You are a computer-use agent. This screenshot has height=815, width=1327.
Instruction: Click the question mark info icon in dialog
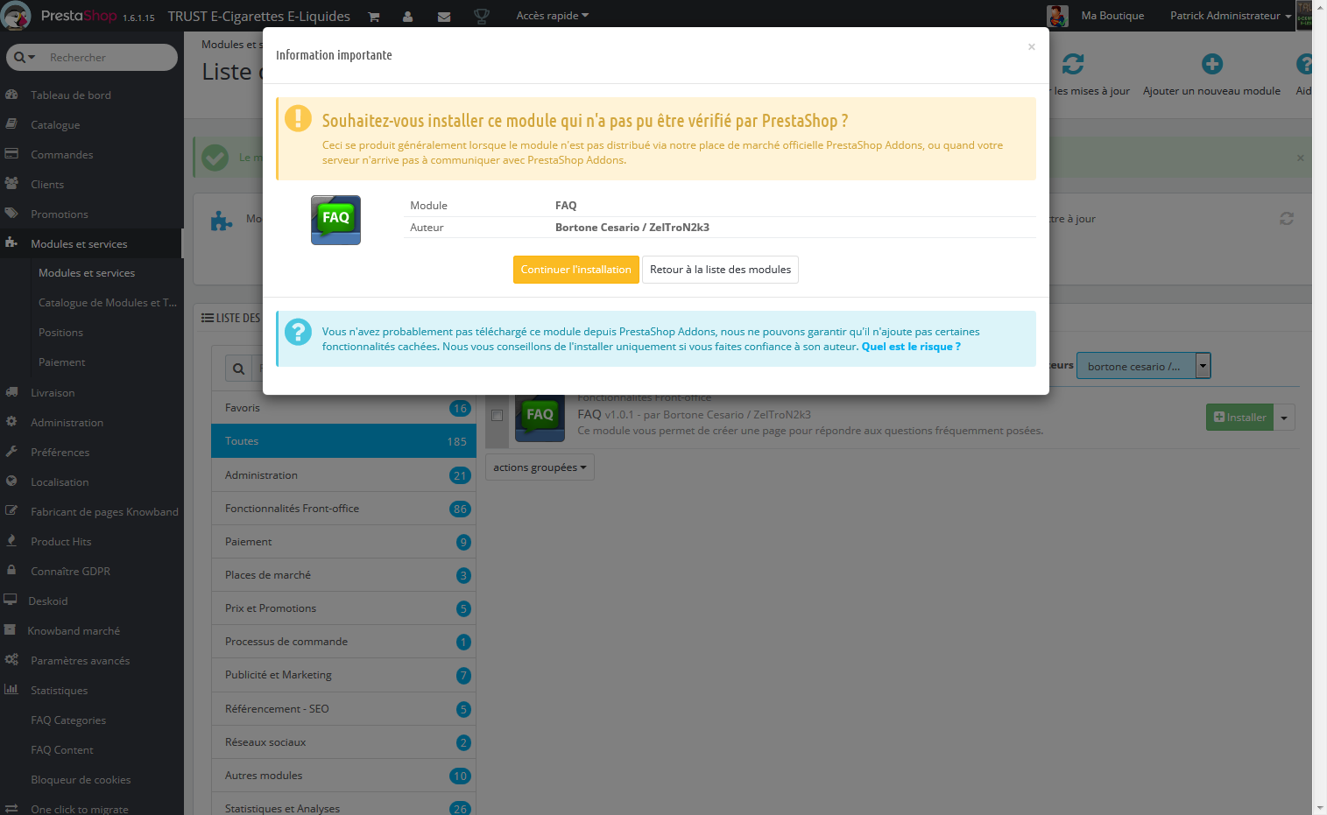tap(298, 332)
